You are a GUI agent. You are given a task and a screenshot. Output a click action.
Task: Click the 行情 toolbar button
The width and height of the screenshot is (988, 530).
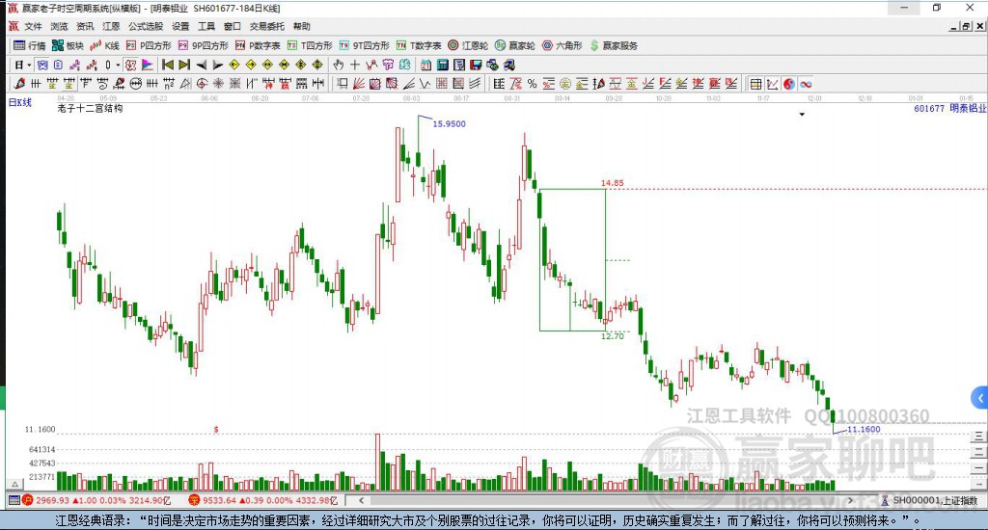30,45
